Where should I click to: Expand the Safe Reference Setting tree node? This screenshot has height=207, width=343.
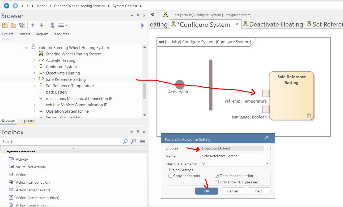tap(34, 79)
